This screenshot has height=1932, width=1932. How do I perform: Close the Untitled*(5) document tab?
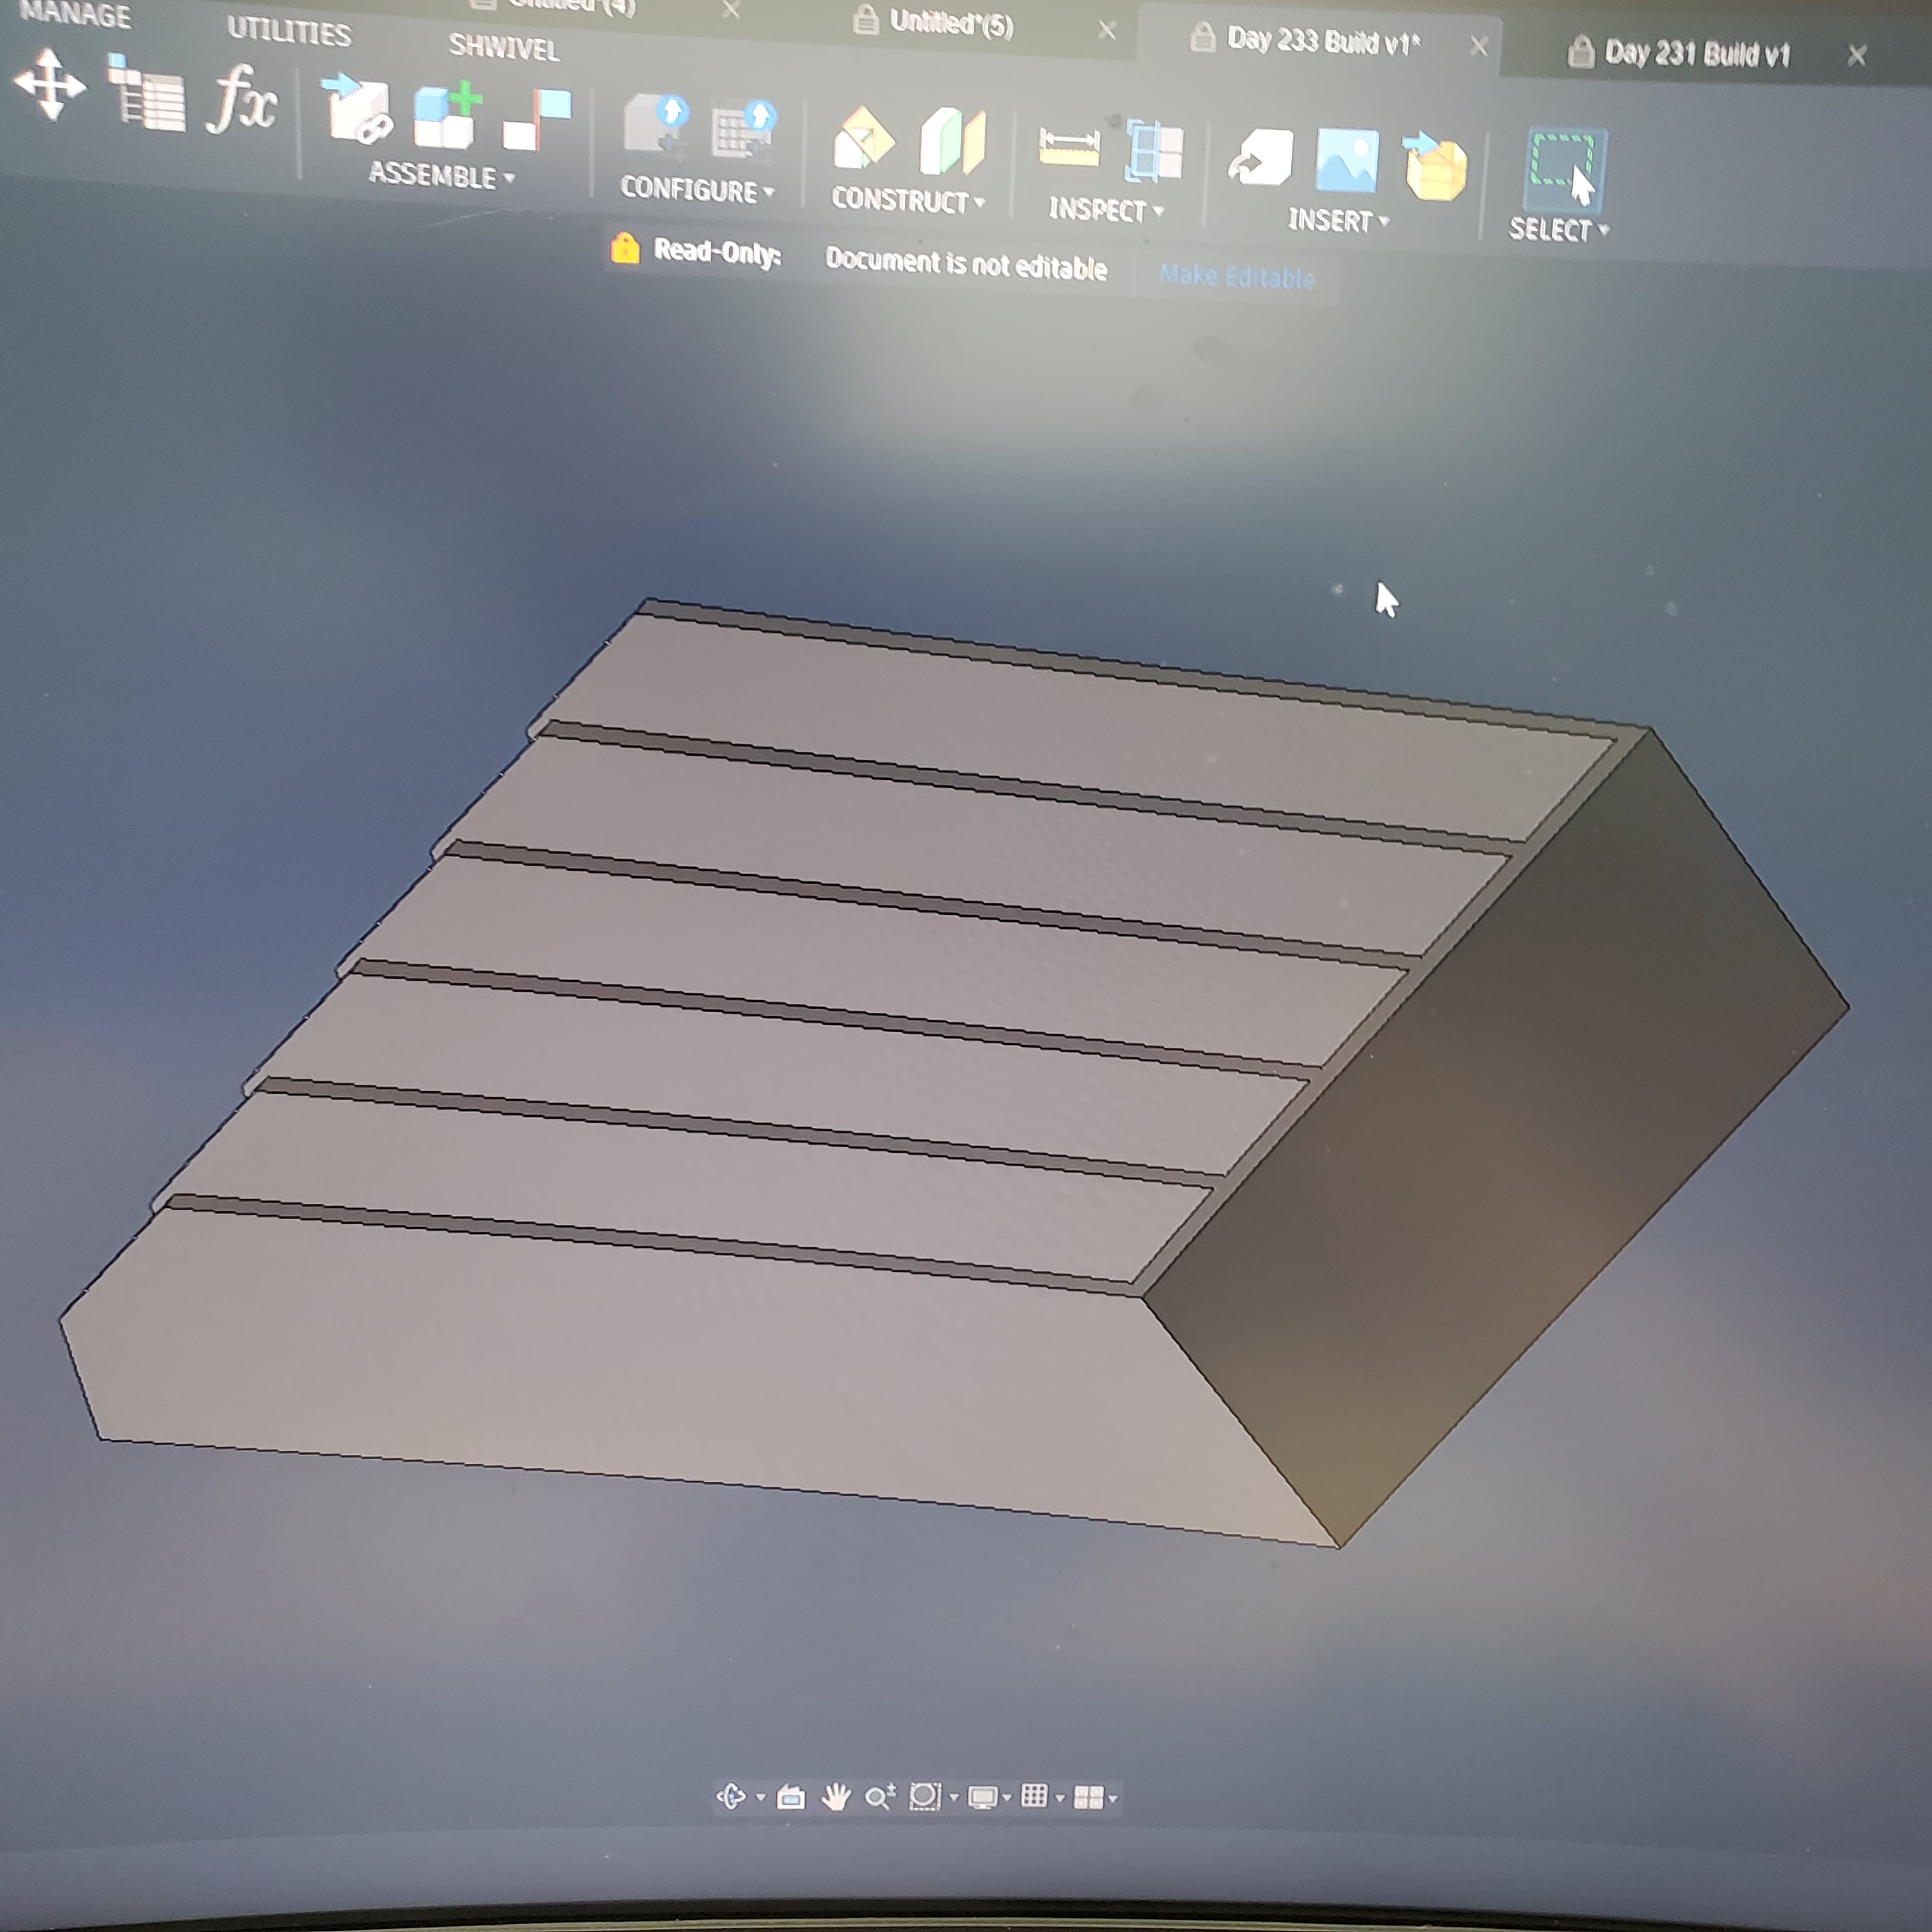pyautogui.click(x=1107, y=31)
